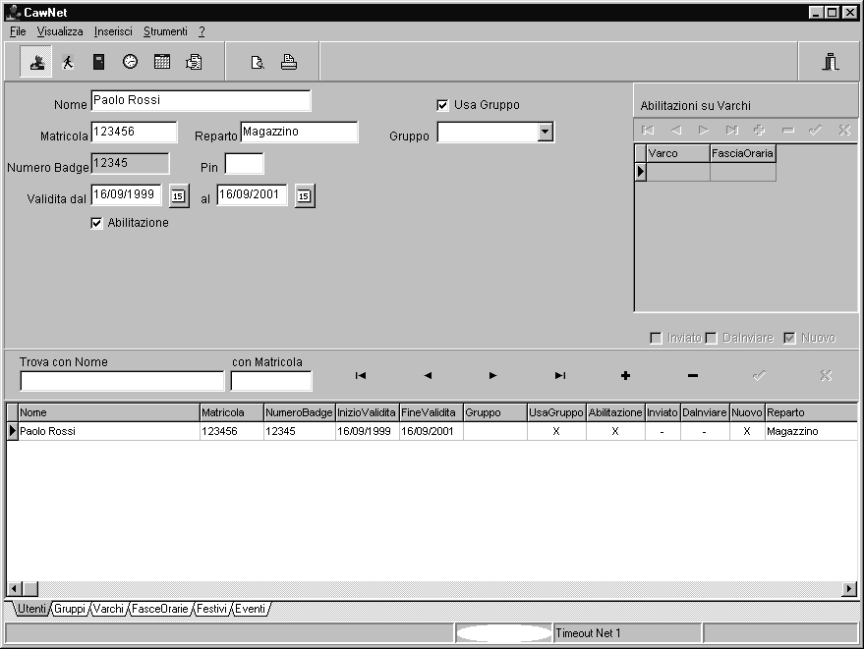Go to last user record
The width and height of the screenshot is (864, 649).
(560, 375)
